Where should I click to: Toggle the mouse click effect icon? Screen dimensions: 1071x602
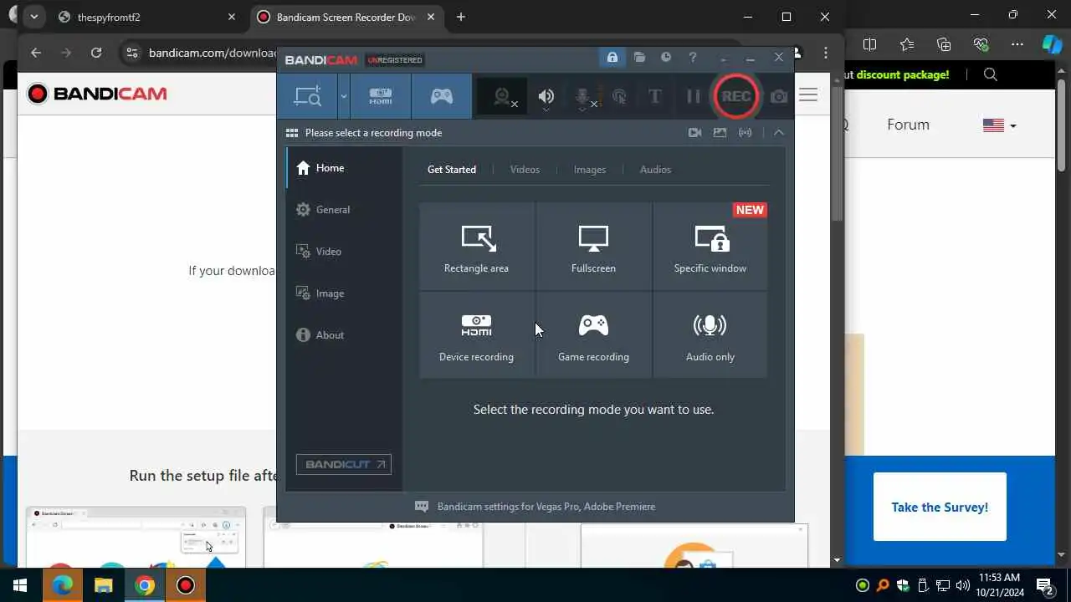click(x=620, y=97)
